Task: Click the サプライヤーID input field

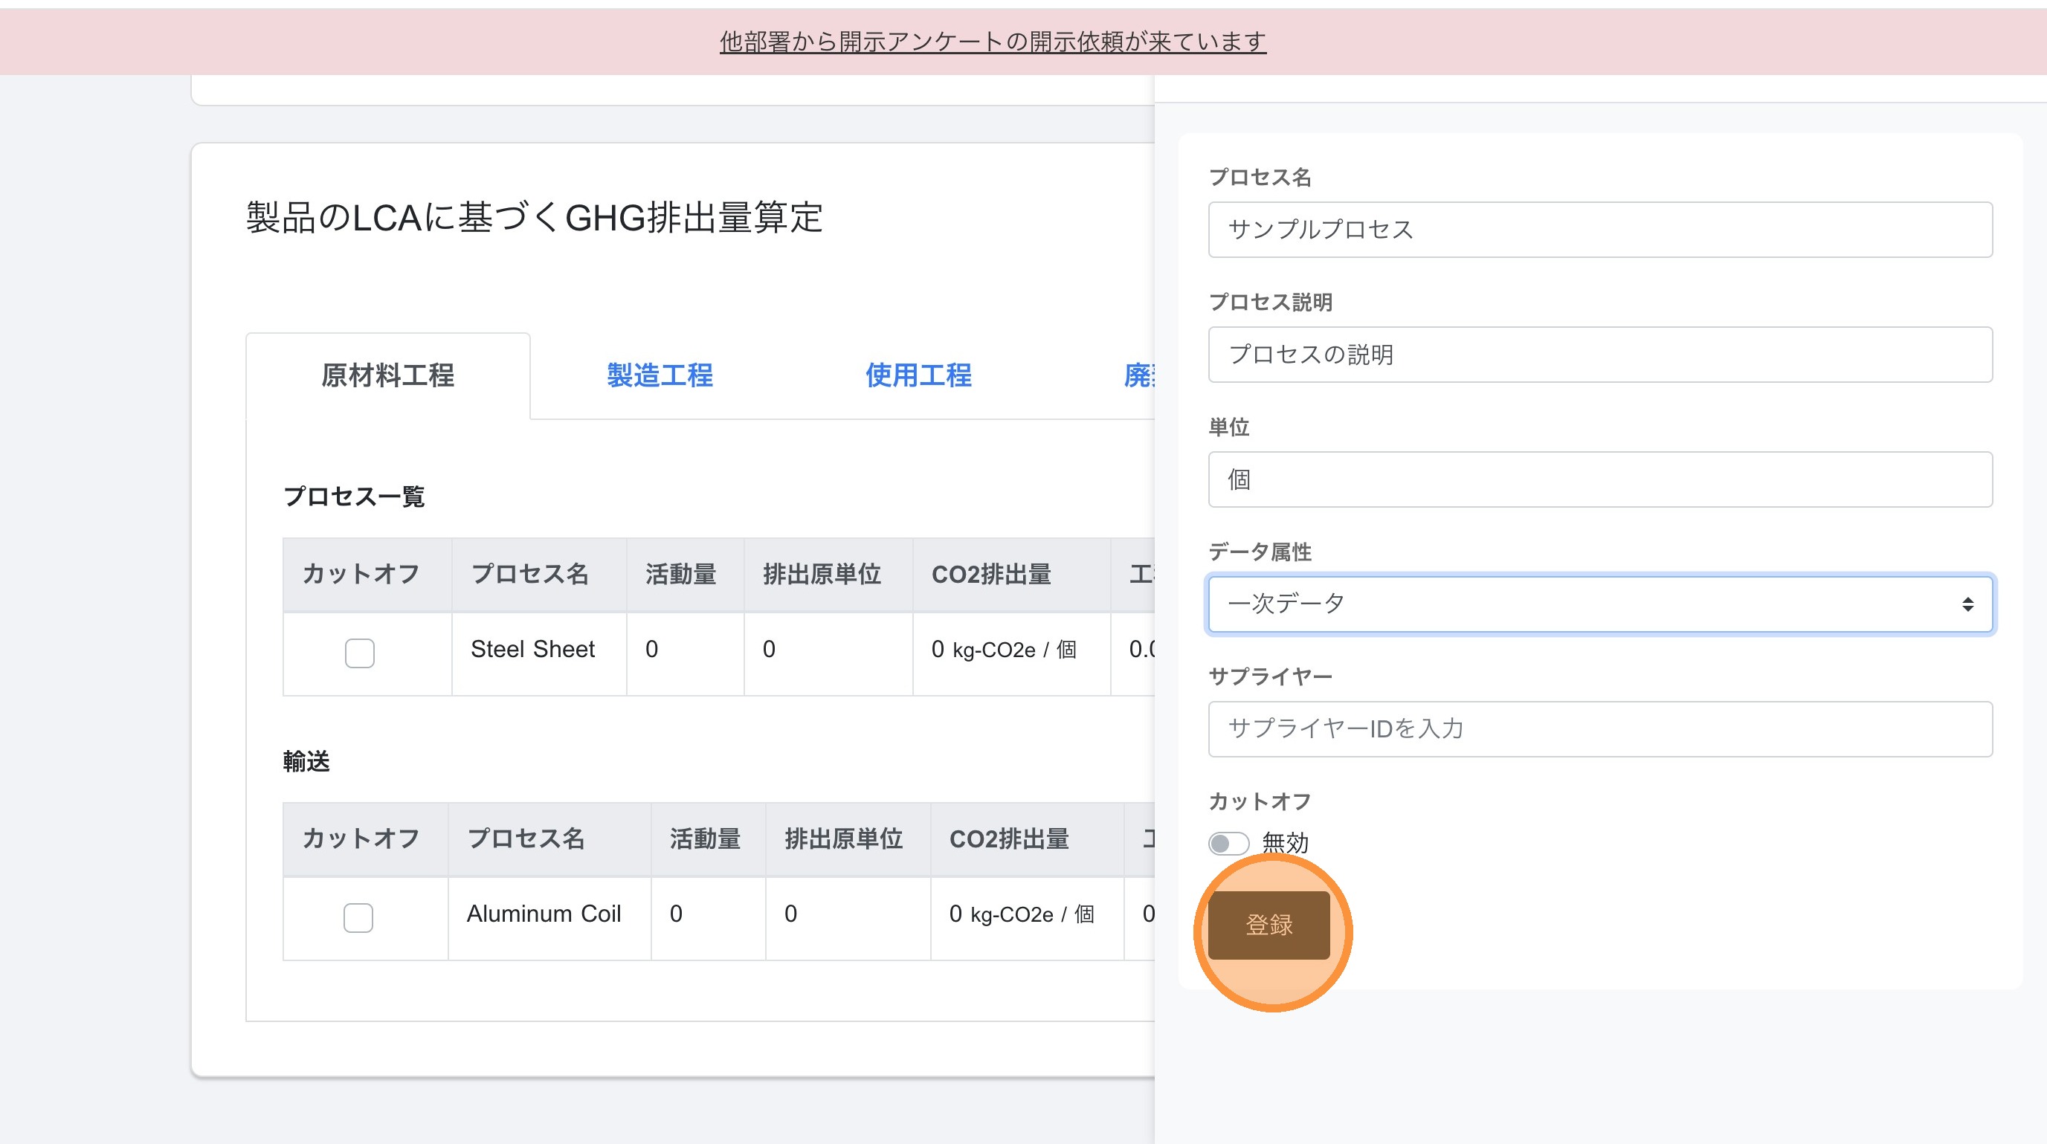Action: click(1599, 728)
